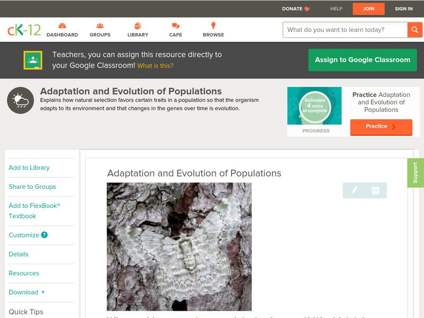This screenshot has width=424, height=318.
Task: Start practice with the Practice button
Action: [381, 127]
